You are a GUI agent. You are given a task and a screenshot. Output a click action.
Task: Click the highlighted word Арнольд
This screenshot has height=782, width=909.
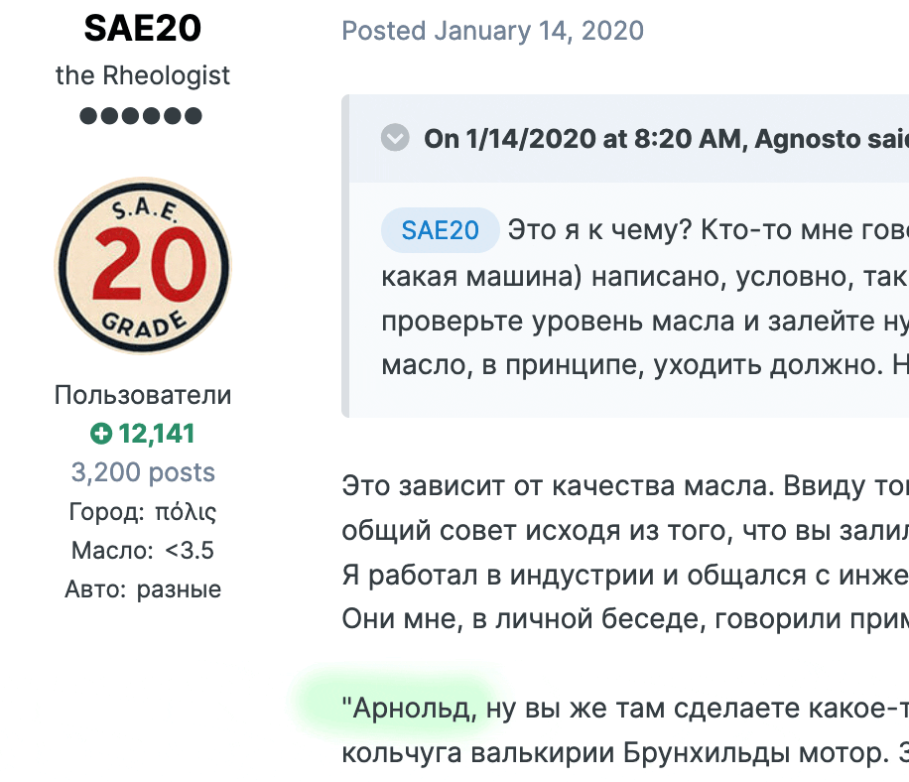pyautogui.click(x=415, y=708)
